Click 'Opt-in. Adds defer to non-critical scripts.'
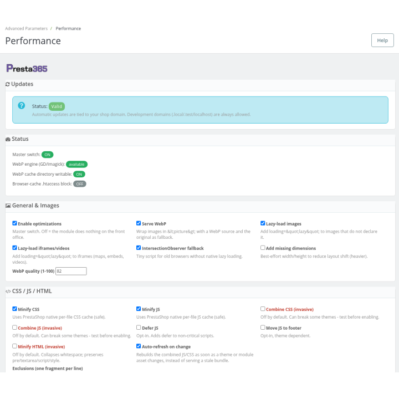Viewport: 399px width, 399px height. point(175,336)
